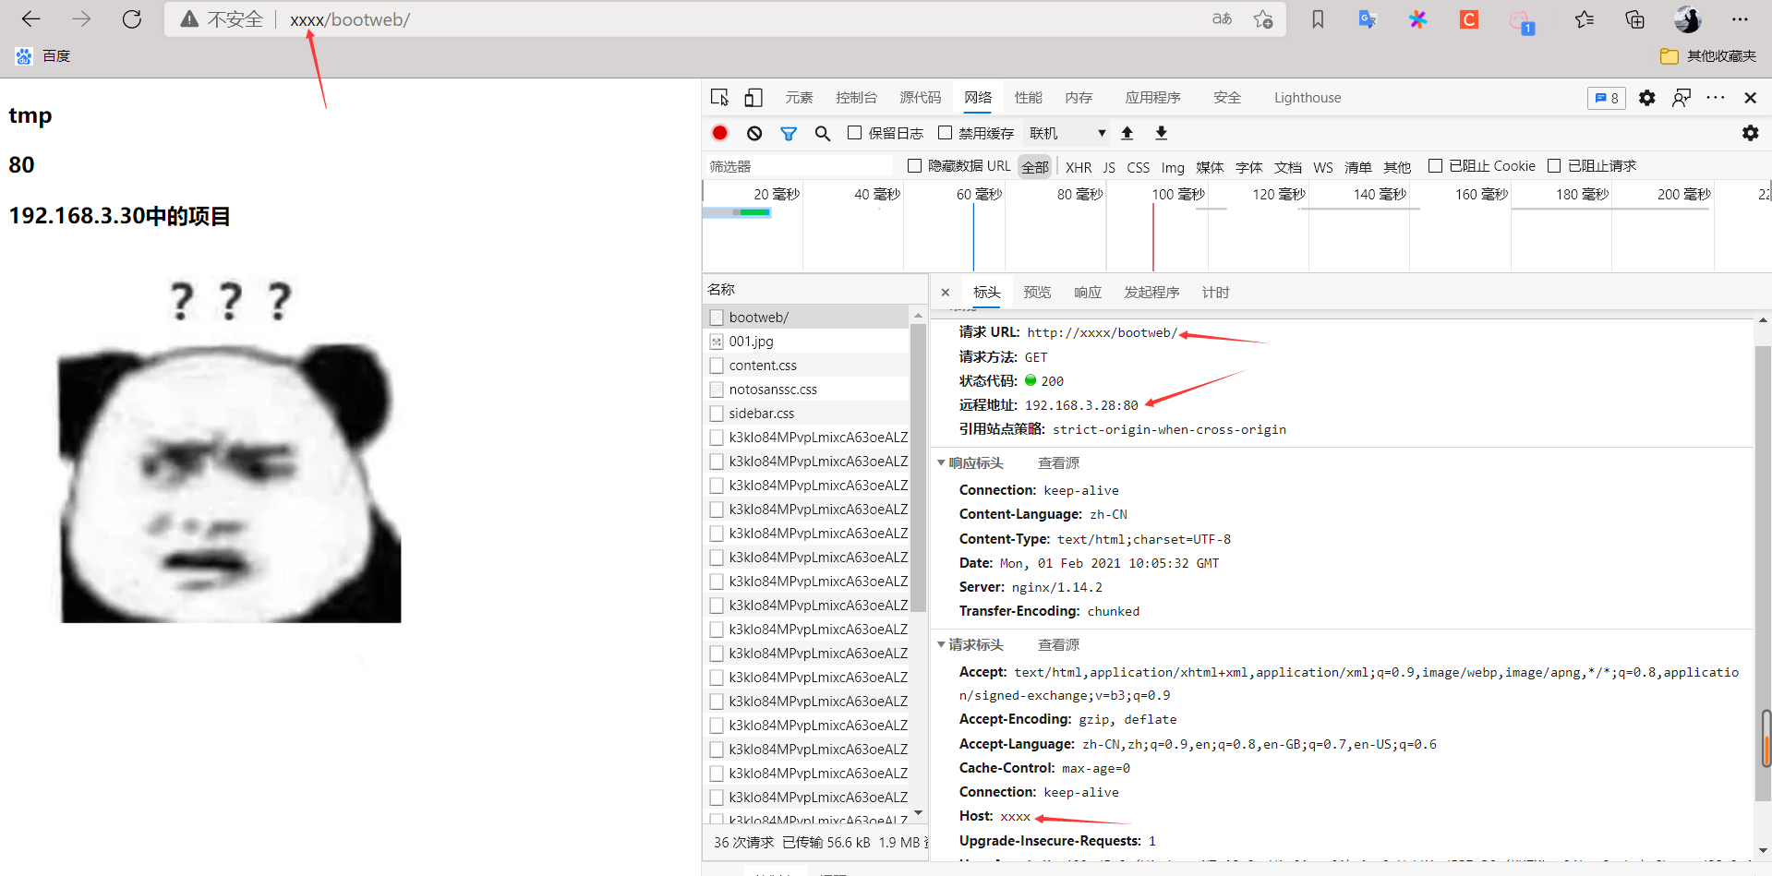This screenshot has height=876, width=1772.
Task: Click the 查看源 link under response headers
Action: [x=1057, y=462]
